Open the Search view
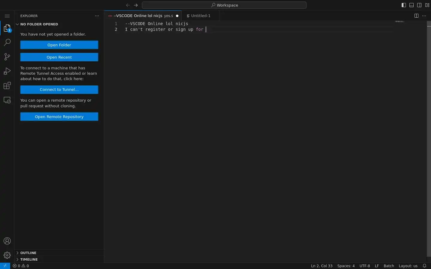 [7, 42]
